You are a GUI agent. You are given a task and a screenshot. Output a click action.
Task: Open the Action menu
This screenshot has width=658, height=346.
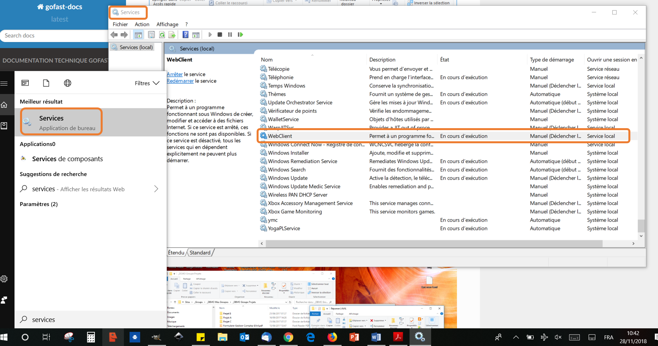coord(142,24)
